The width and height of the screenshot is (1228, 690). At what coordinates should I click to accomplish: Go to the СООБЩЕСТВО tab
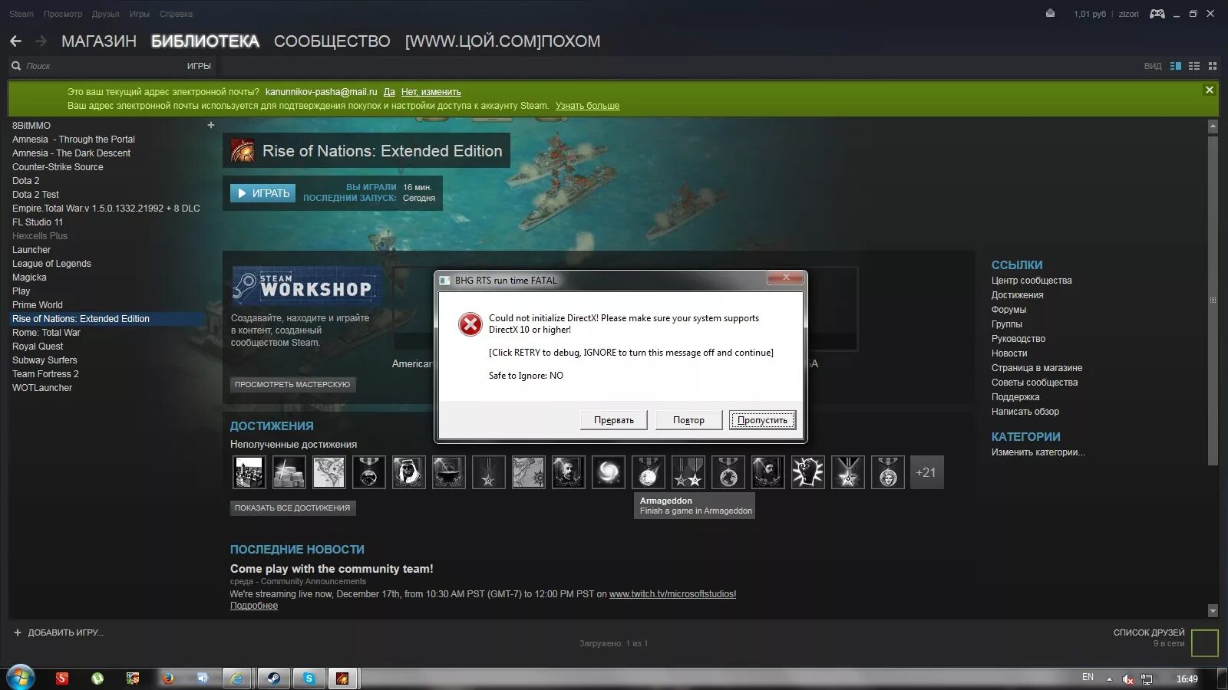pos(332,41)
